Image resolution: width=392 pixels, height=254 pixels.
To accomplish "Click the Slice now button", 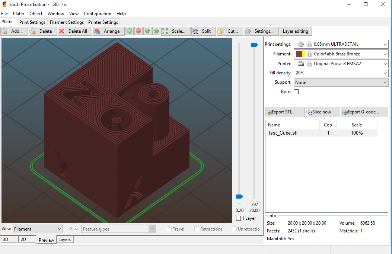I will [323, 112].
